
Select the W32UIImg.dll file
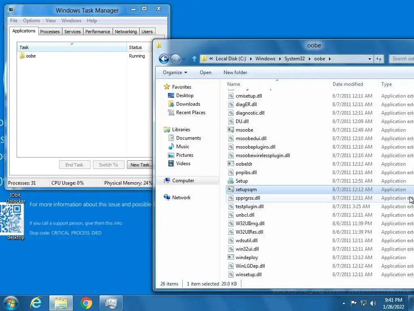(x=250, y=224)
